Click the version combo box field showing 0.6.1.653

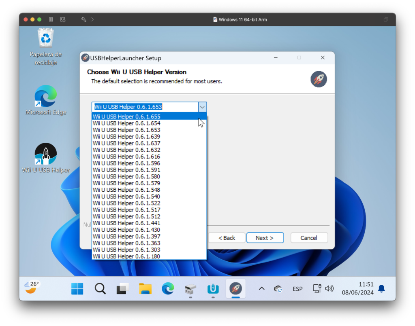pos(145,107)
